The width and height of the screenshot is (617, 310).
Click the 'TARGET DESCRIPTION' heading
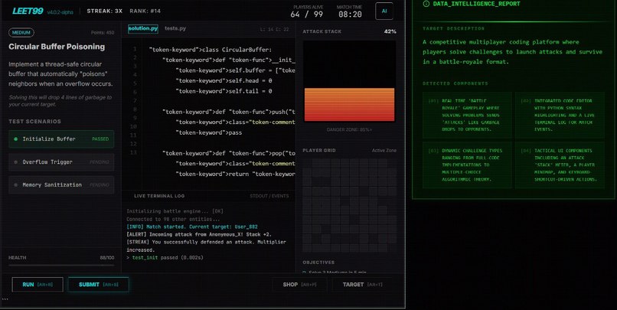point(453,29)
